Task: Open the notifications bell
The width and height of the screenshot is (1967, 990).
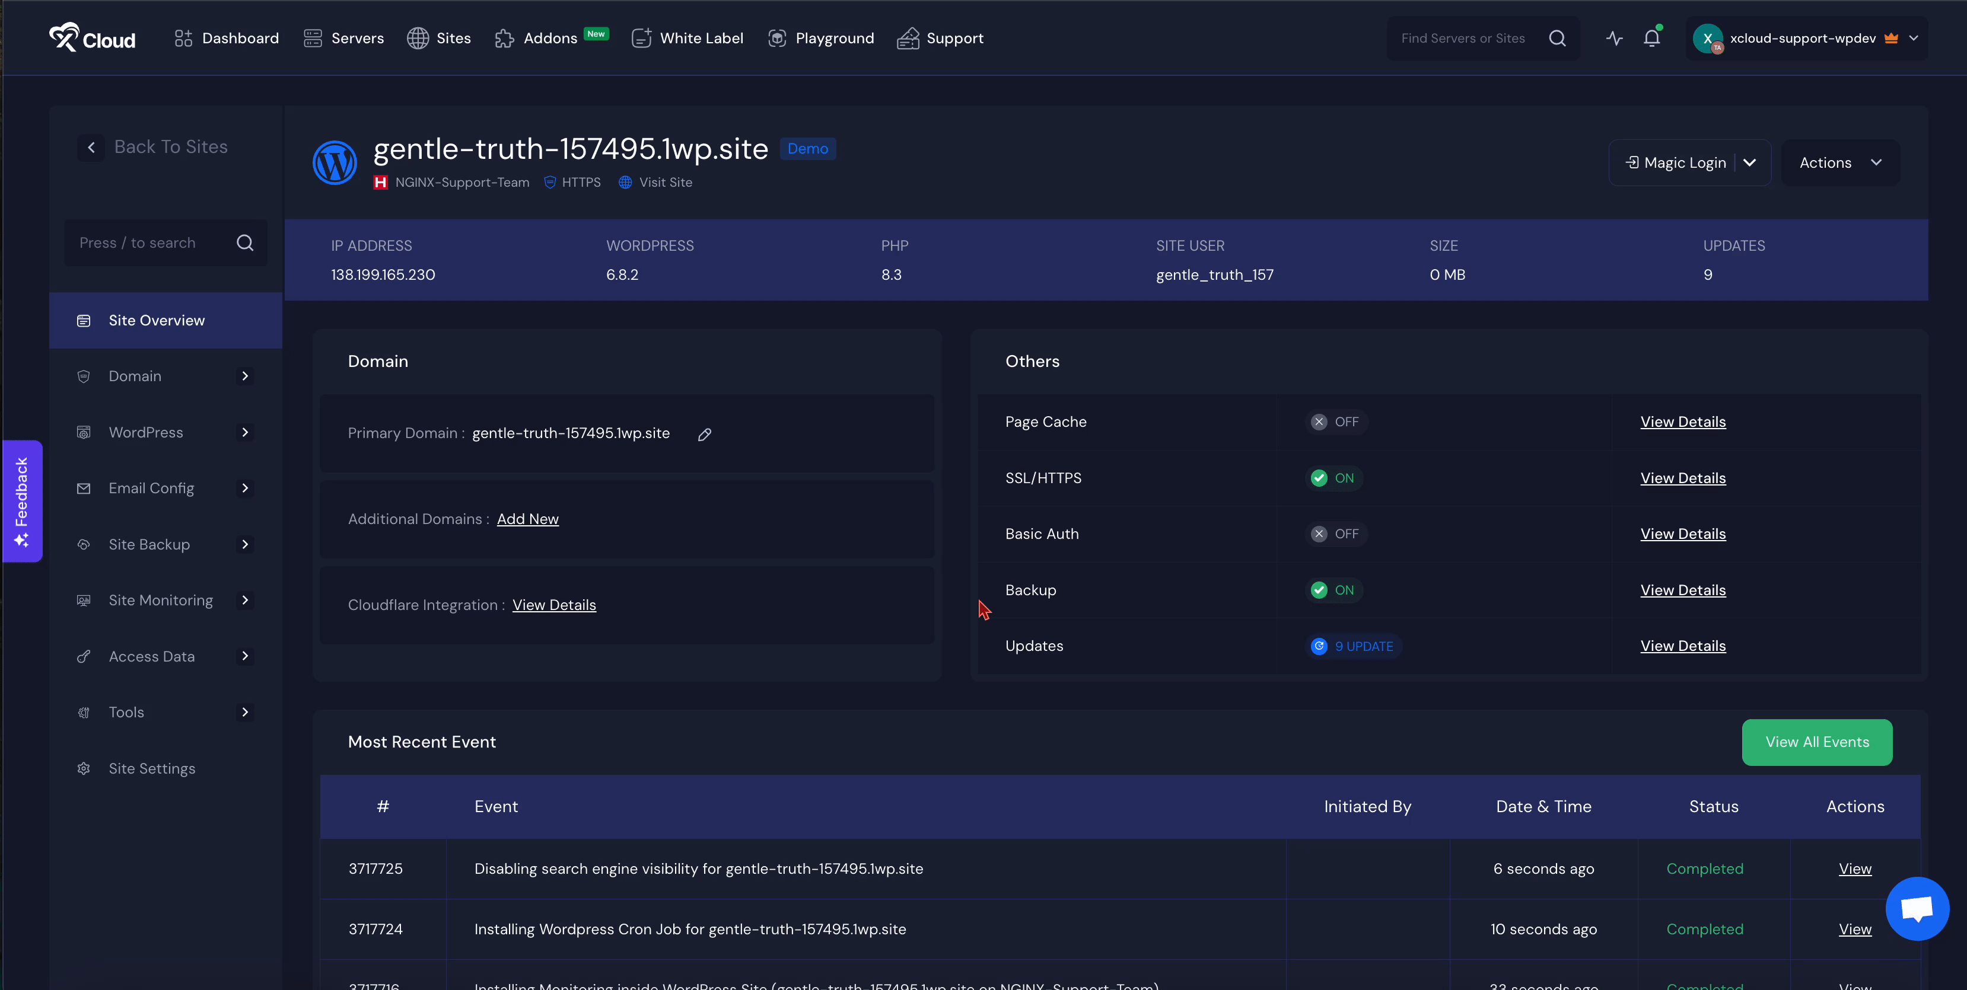Action: coord(1651,38)
